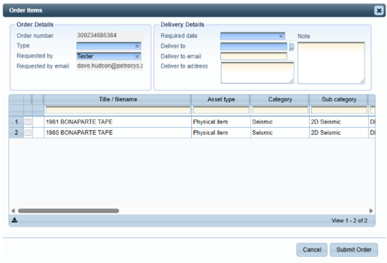
Task: Clear the Required date field
Action: pyautogui.click(x=281, y=36)
